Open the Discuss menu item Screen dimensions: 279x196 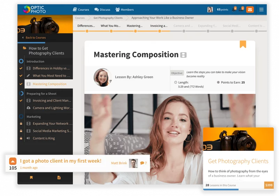(x=102, y=9)
